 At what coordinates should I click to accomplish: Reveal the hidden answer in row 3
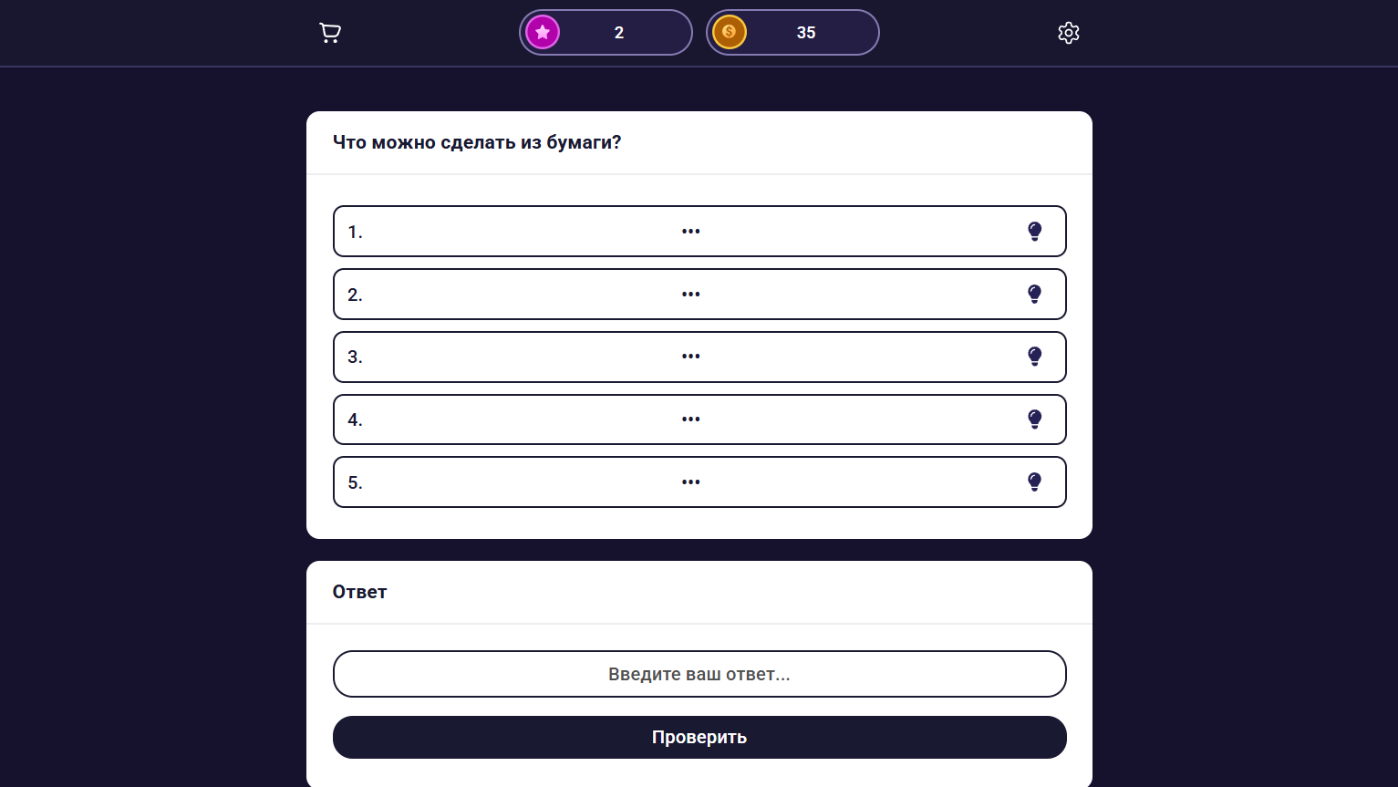[x=690, y=357]
